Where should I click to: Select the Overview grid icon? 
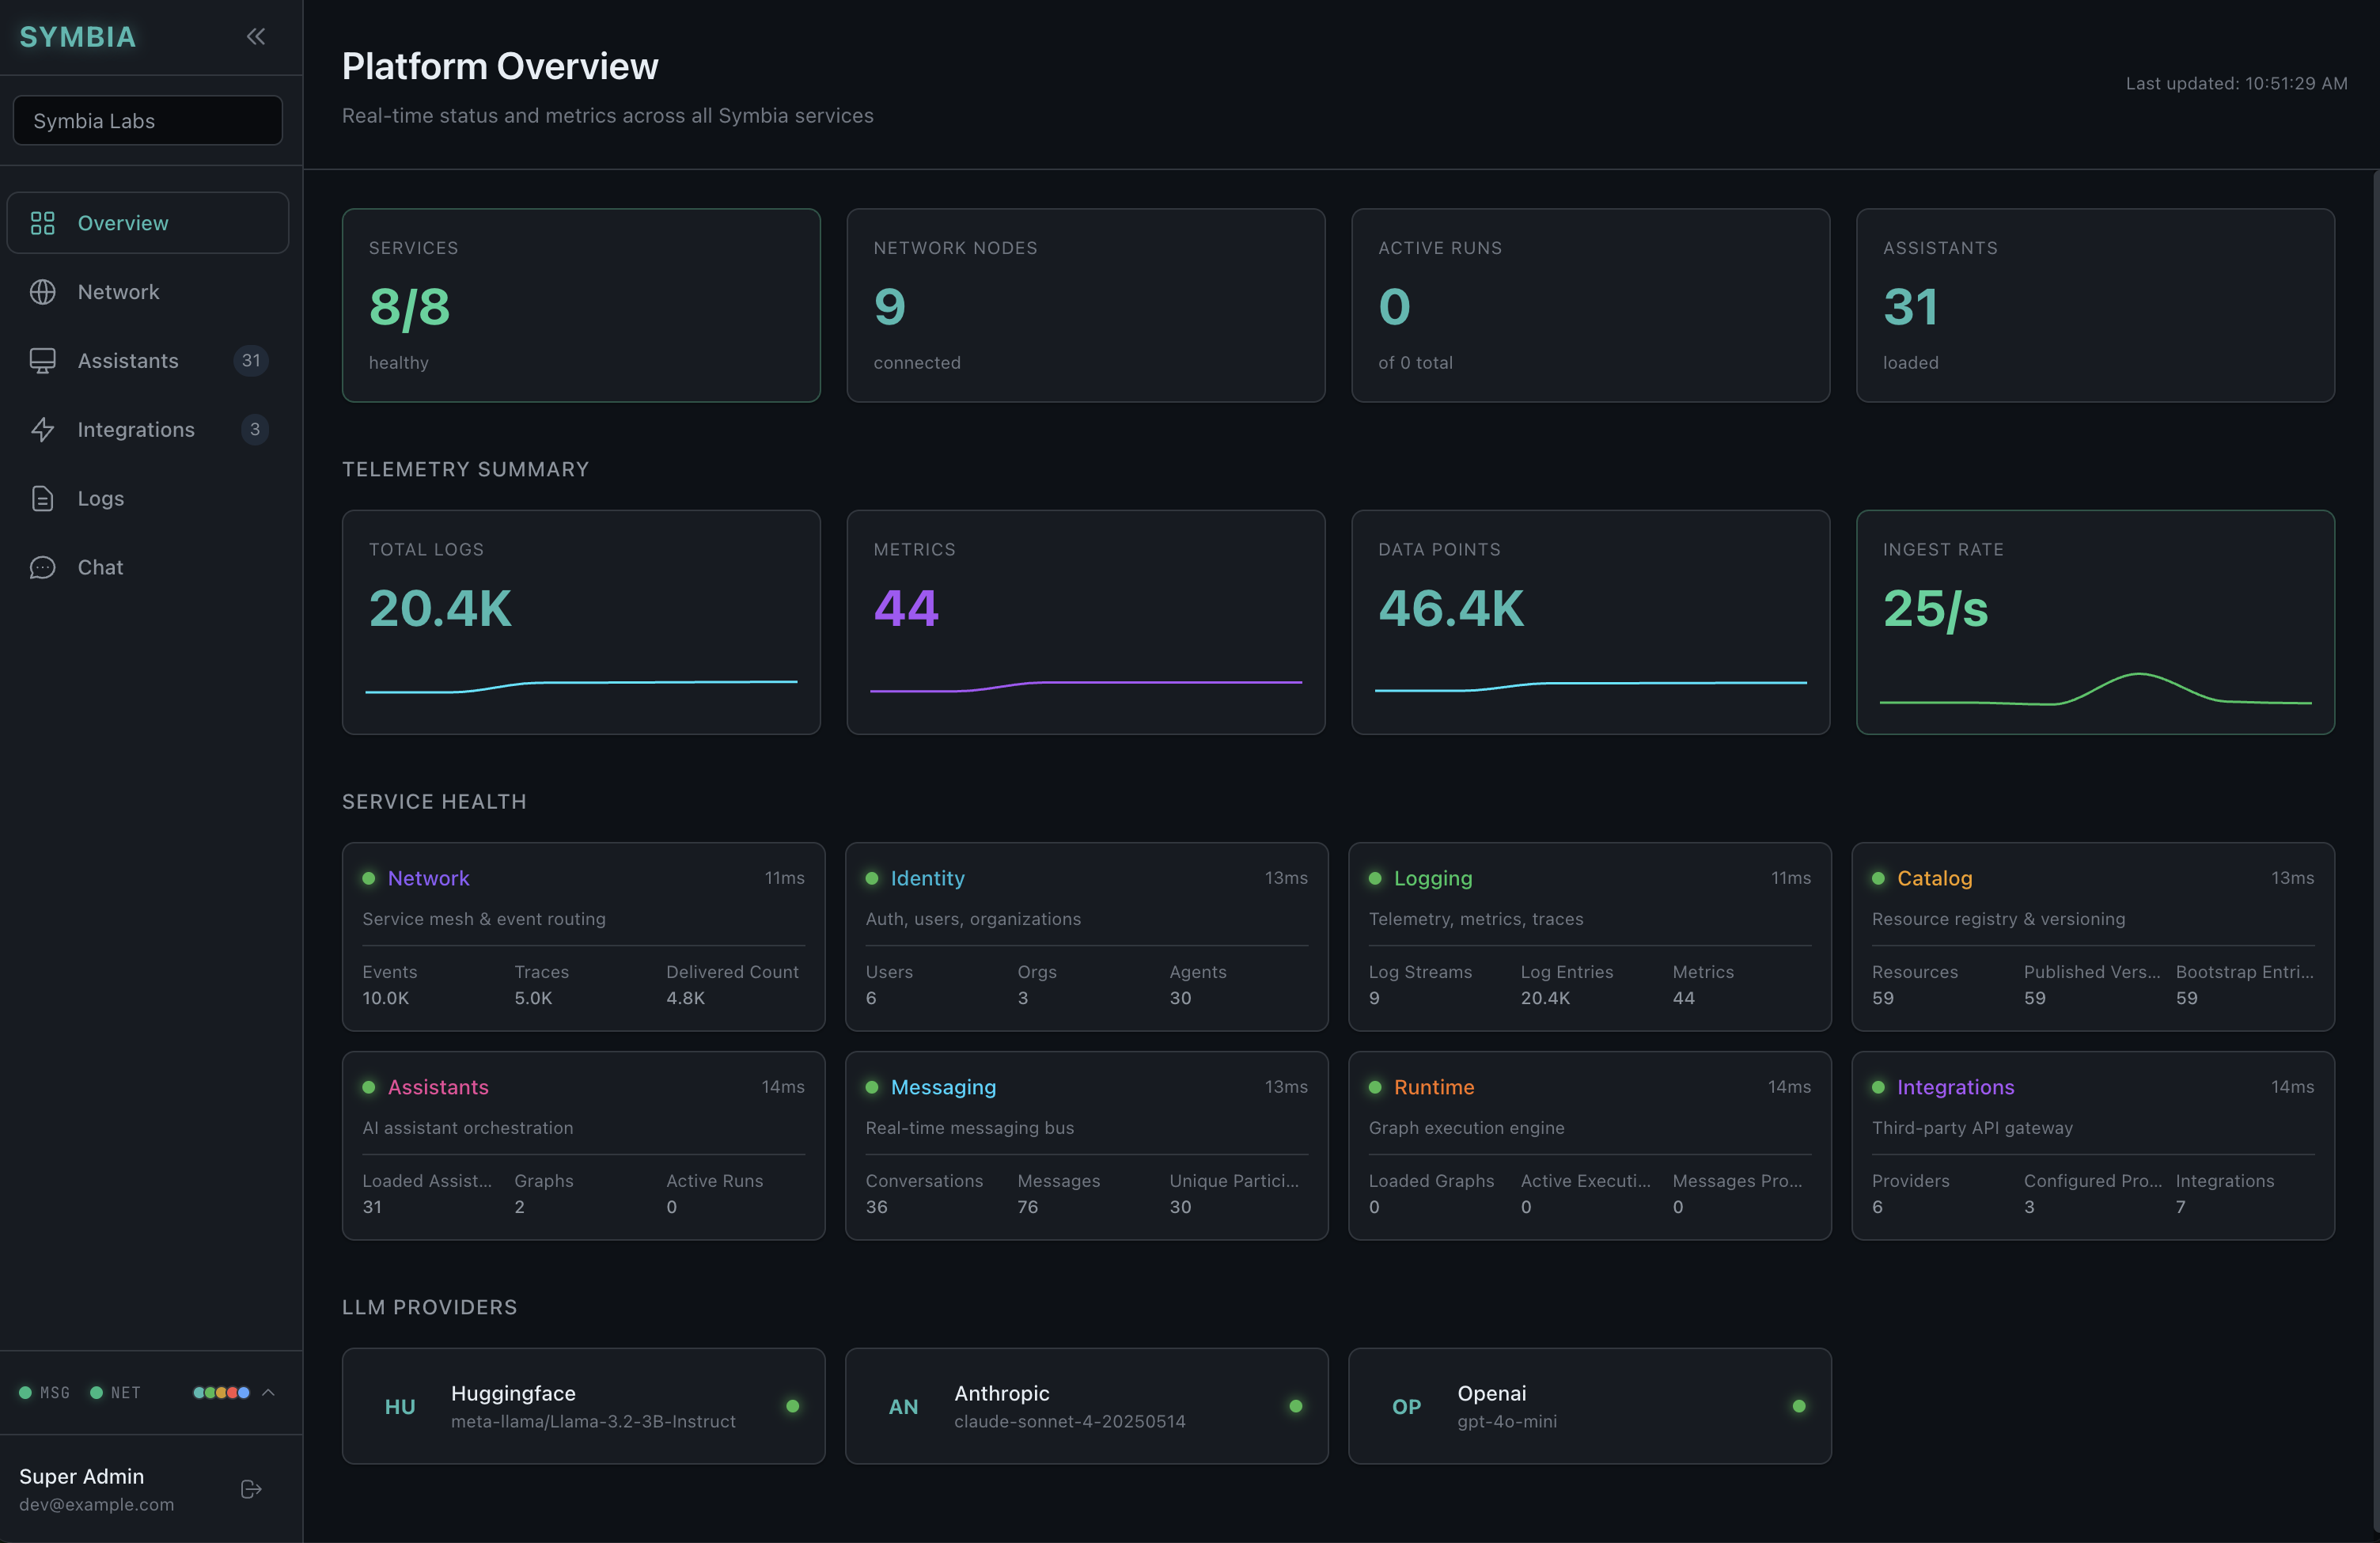click(43, 223)
